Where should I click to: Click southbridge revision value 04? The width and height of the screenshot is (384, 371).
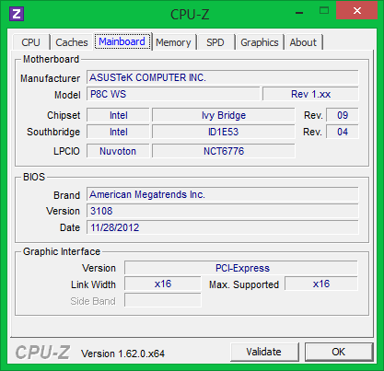tap(343, 132)
